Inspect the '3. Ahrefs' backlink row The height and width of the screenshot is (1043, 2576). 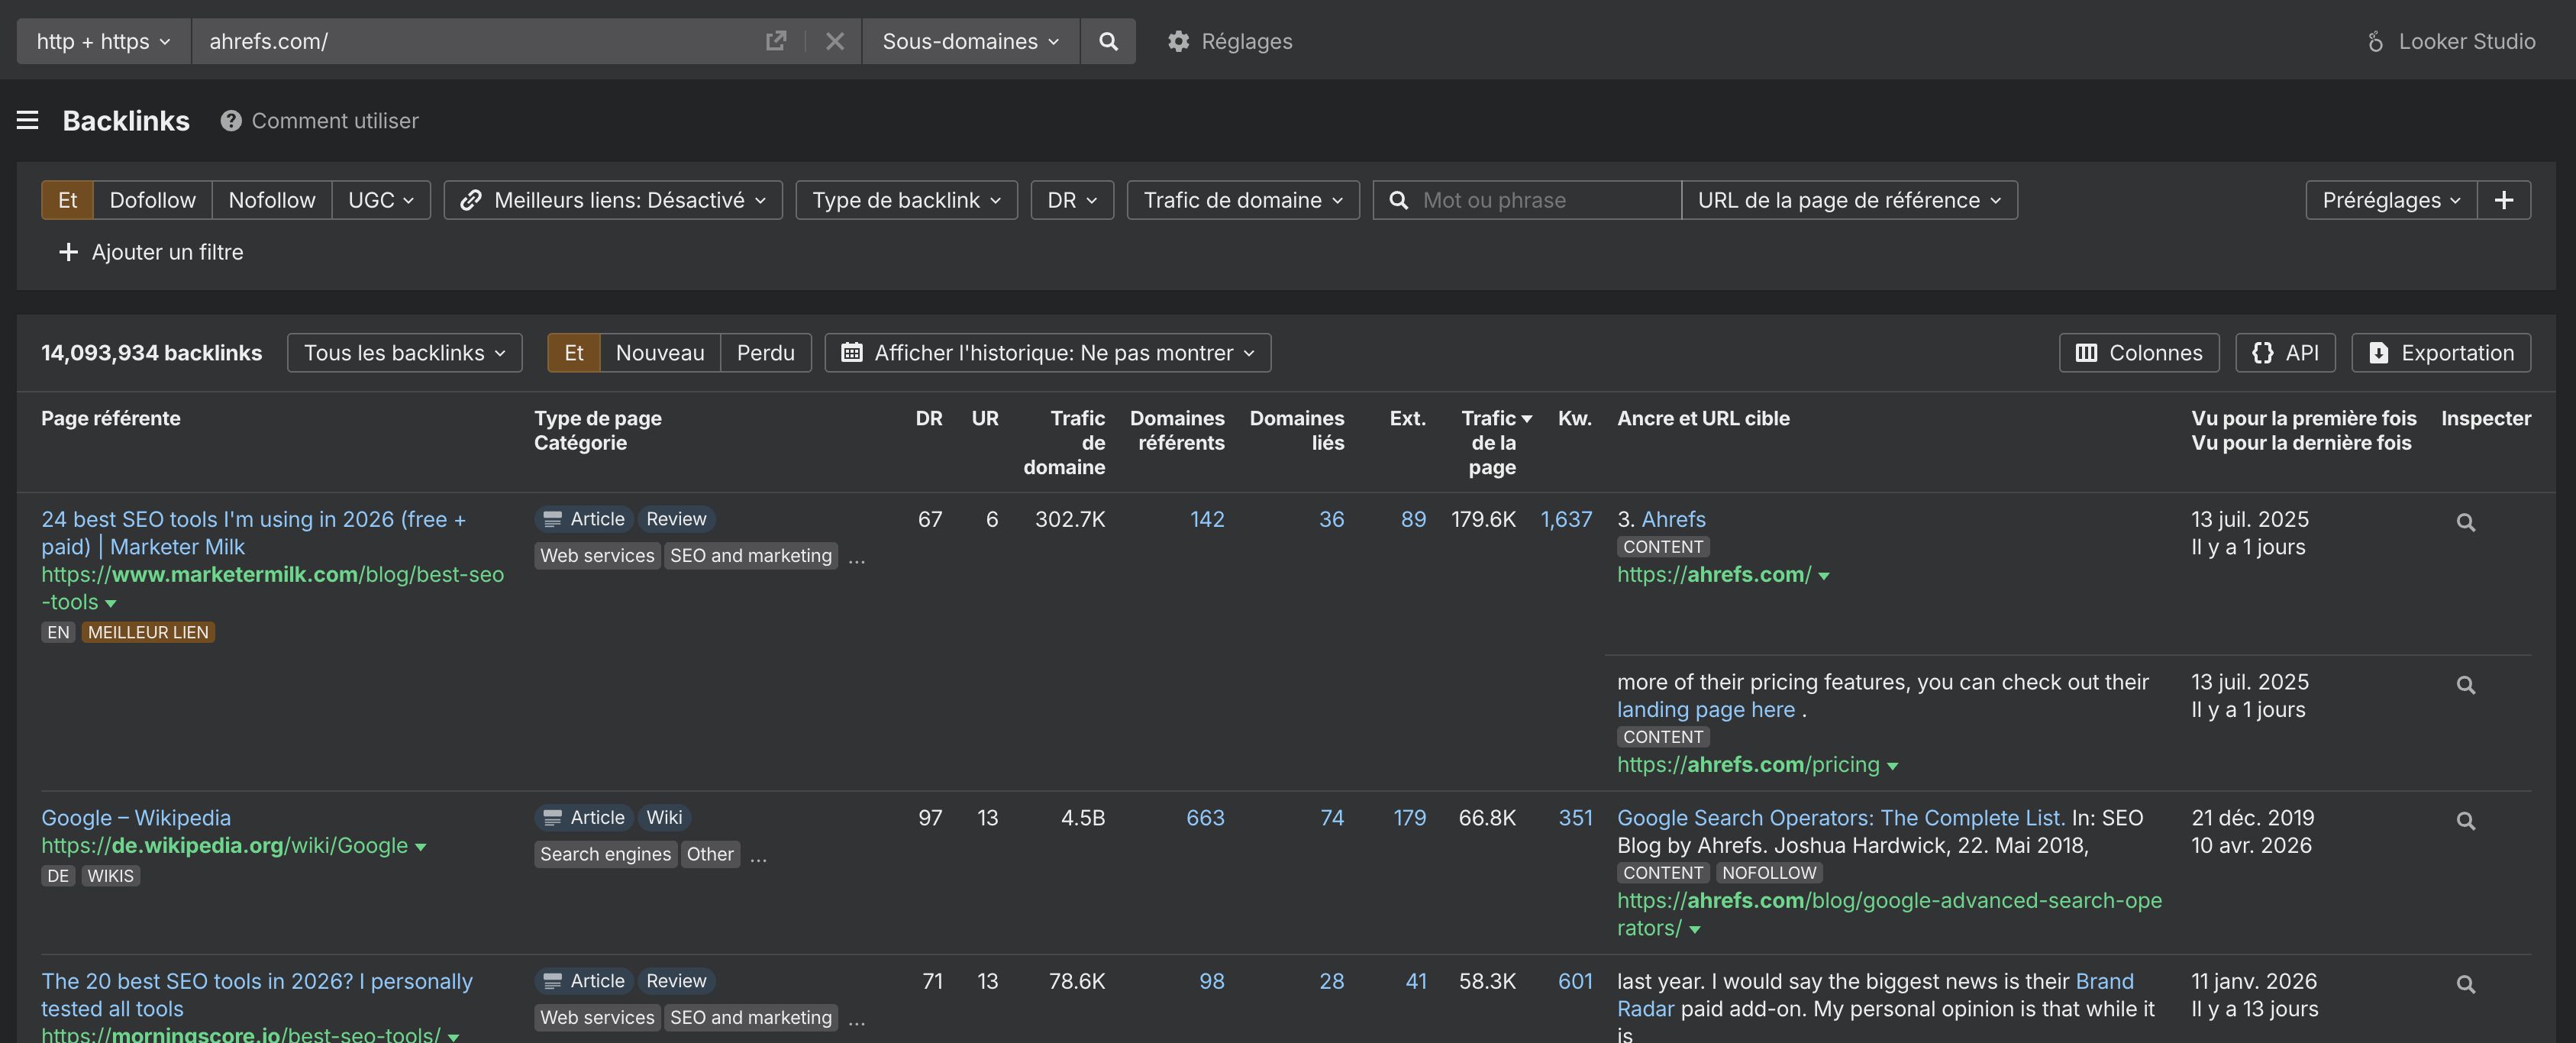[x=2466, y=522]
